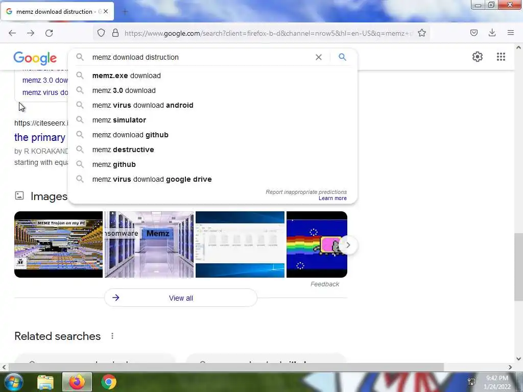The height and width of the screenshot is (392, 523).
Task: Open Related searches three-dot options
Action: (x=112, y=336)
